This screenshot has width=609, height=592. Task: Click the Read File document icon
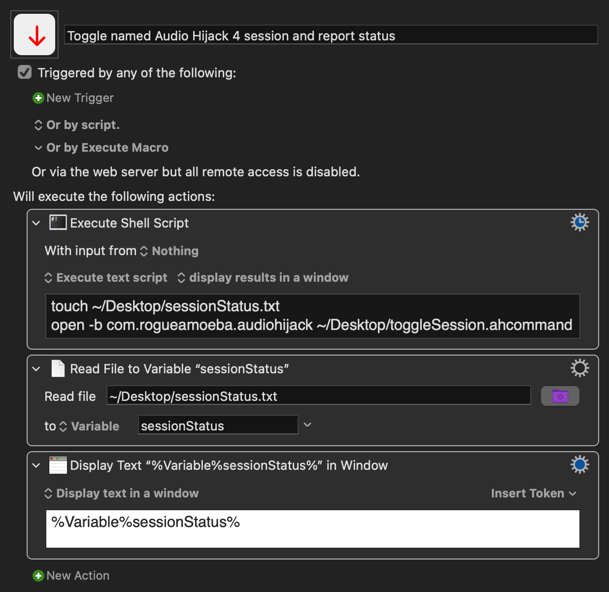coord(58,368)
